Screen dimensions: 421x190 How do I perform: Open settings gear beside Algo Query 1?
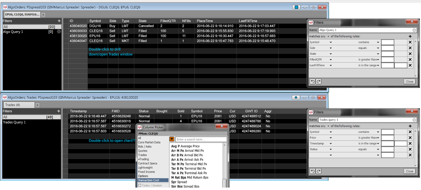coord(59,32)
